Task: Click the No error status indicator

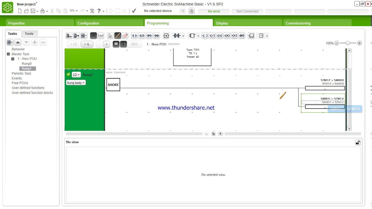Action: [x=214, y=11]
